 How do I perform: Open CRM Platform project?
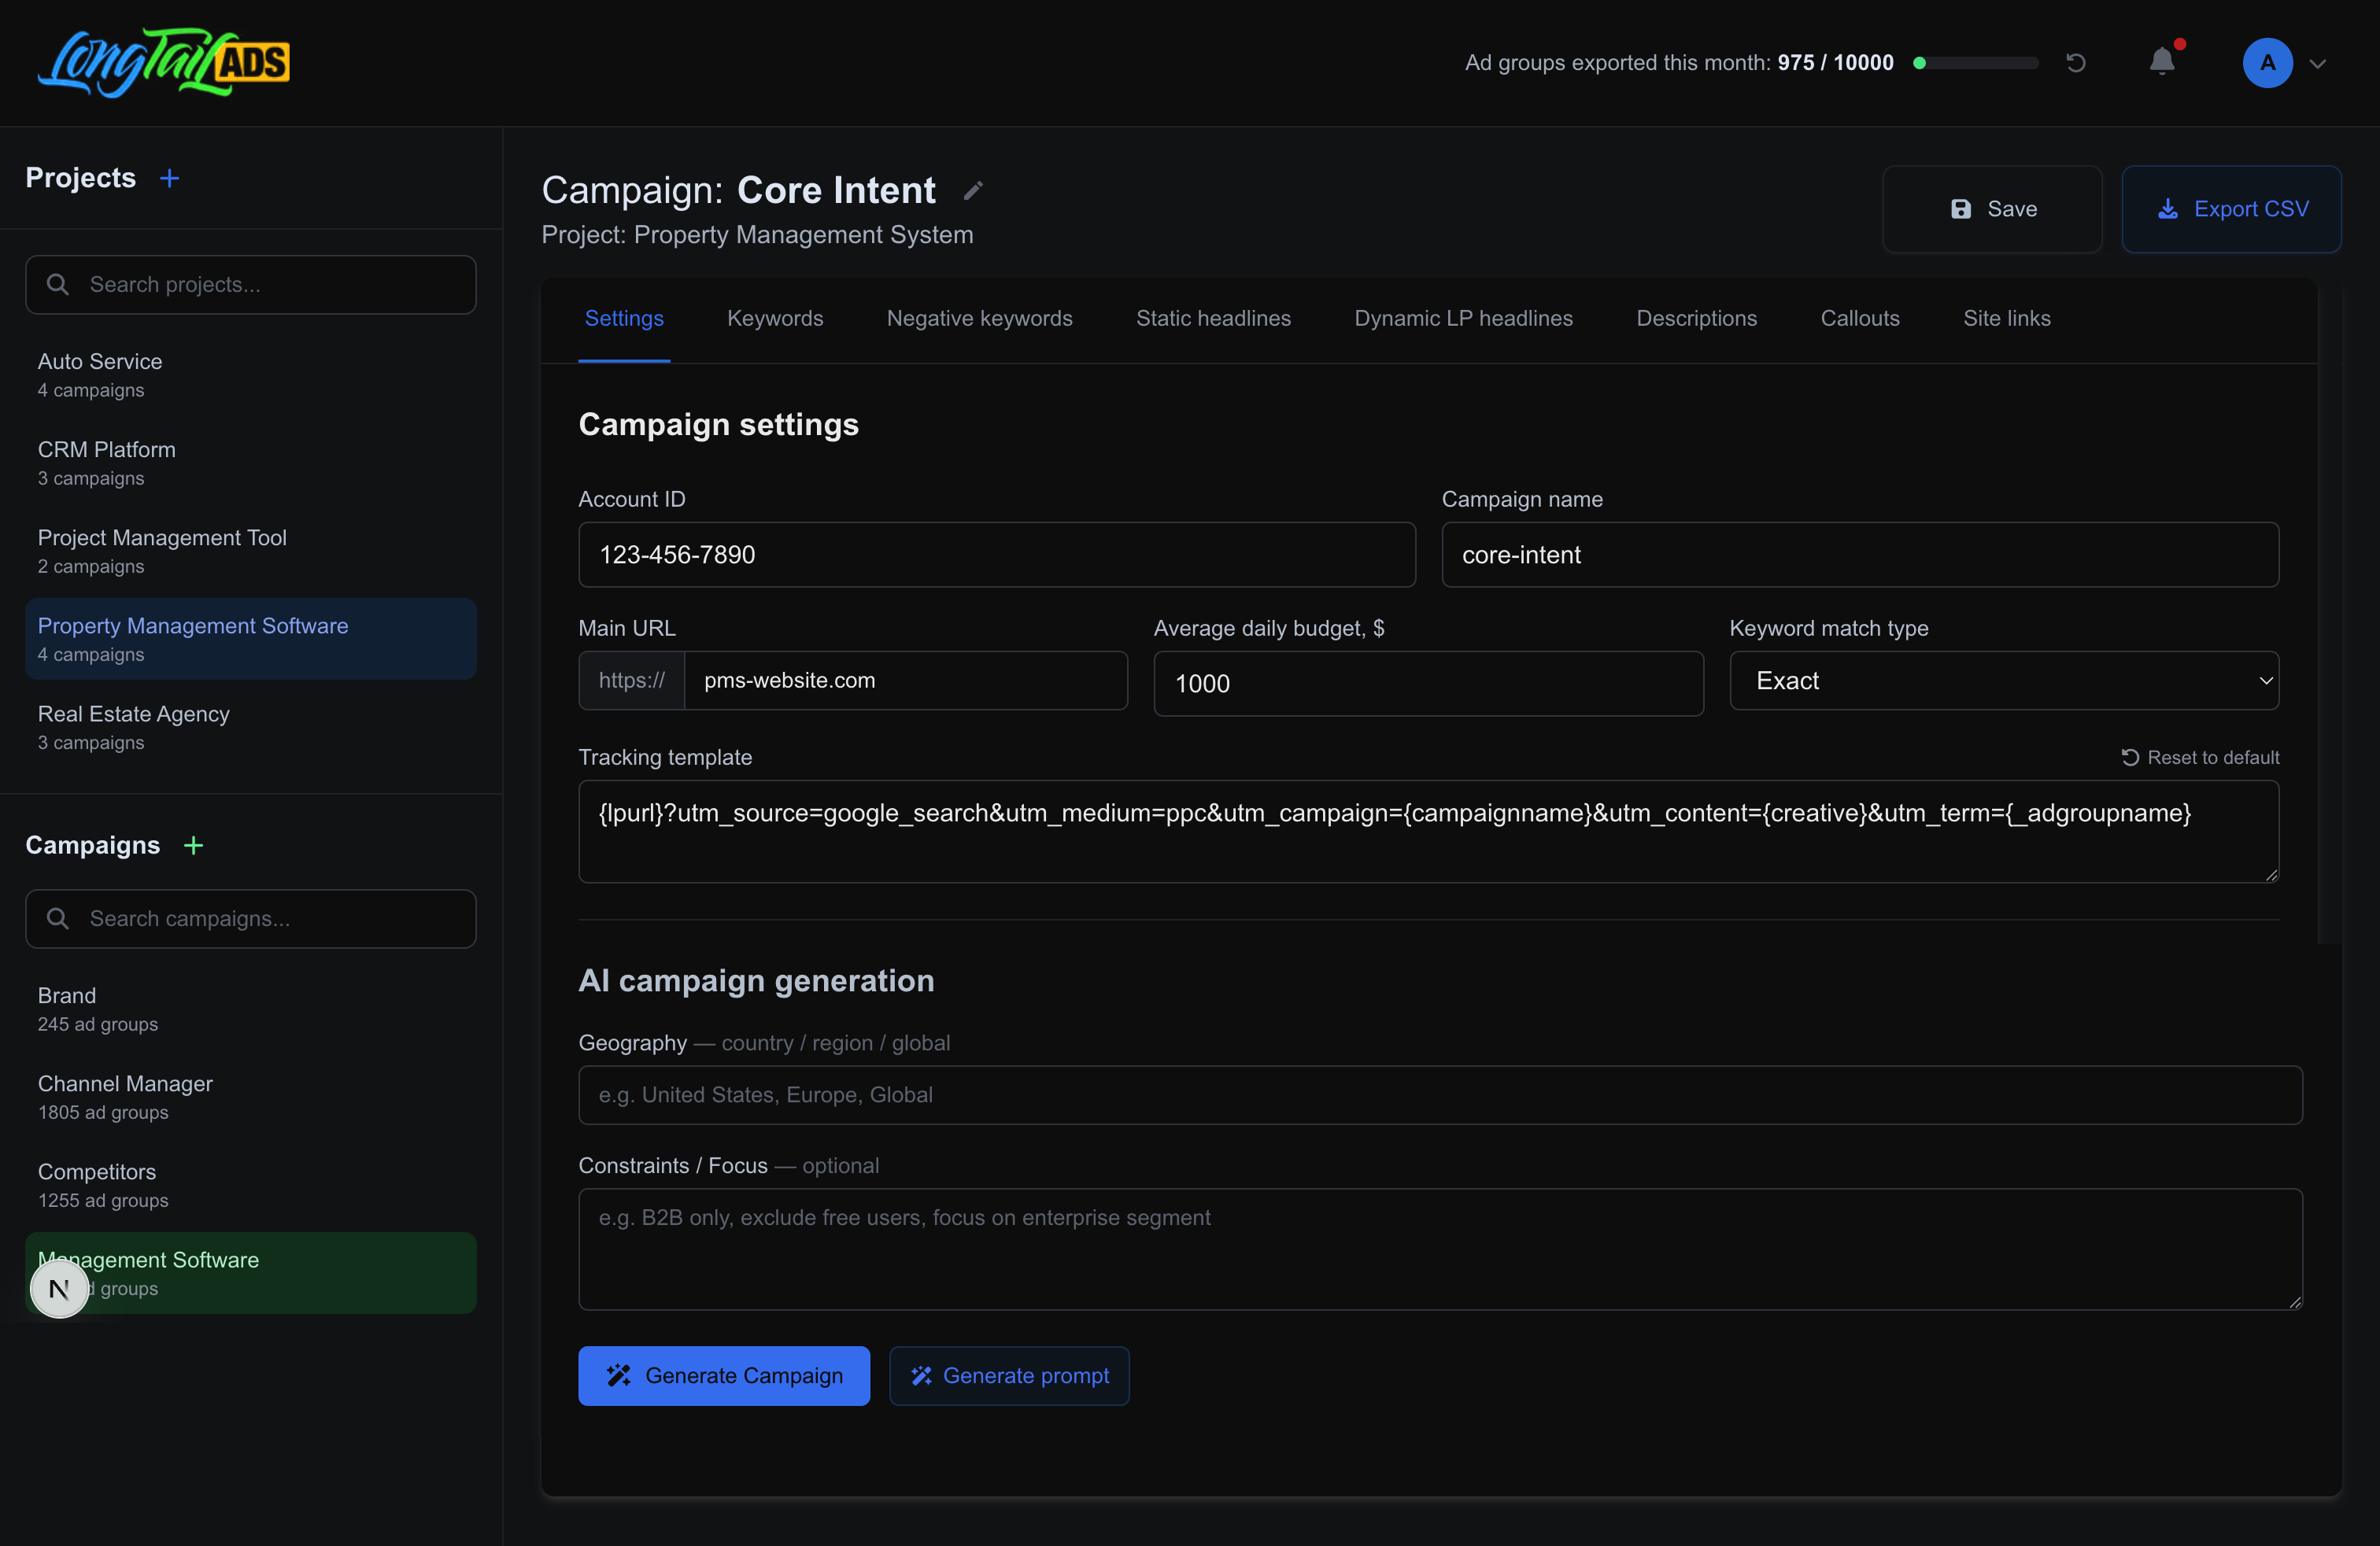pyautogui.click(x=251, y=463)
